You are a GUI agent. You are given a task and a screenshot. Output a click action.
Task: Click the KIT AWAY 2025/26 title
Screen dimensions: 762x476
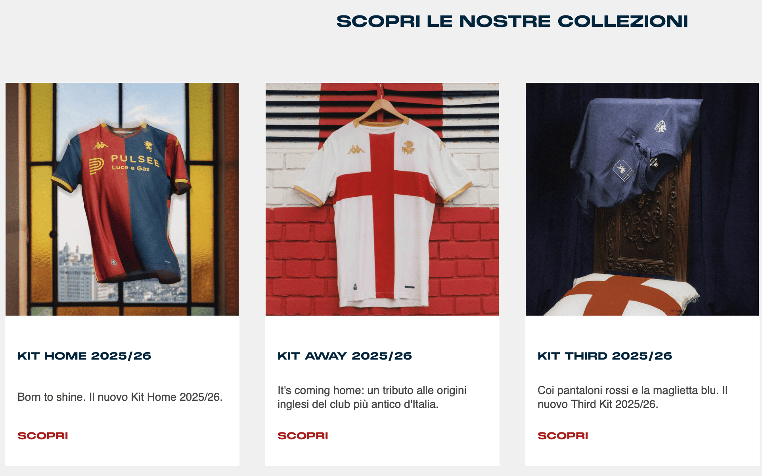point(345,356)
